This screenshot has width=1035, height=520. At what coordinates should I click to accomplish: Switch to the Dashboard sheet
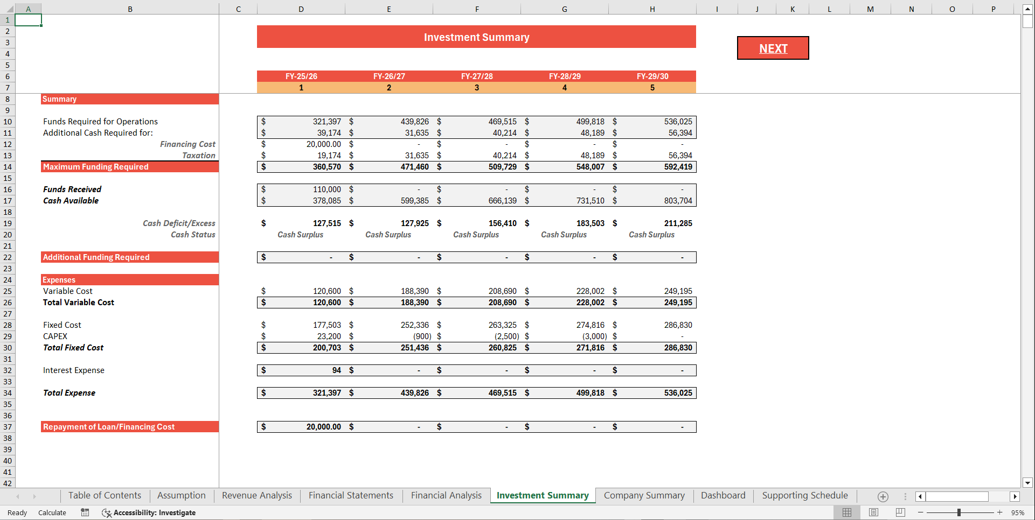click(x=723, y=495)
